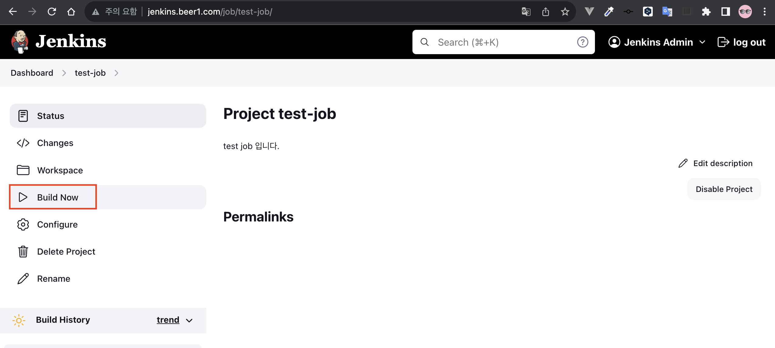Viewport: 775px width, 348px height.
Task: Open the Configure menu item
Action: [57, 224]
